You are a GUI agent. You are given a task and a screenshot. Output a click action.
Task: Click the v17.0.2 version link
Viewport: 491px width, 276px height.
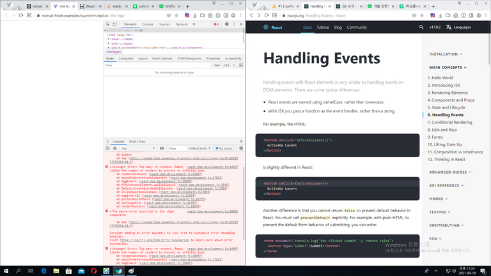[x=435, y=27]
